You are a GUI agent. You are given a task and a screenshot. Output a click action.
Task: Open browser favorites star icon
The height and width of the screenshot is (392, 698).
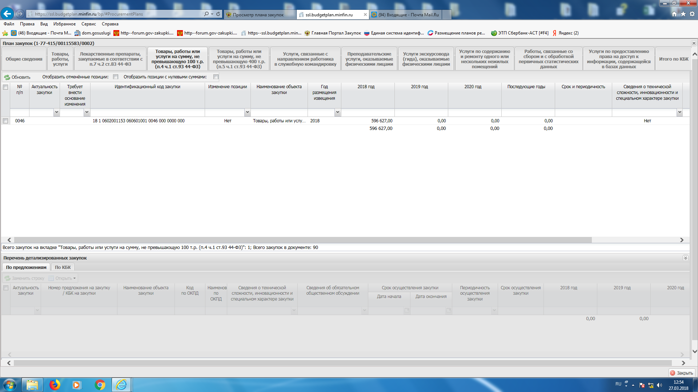tap(683, 14)
